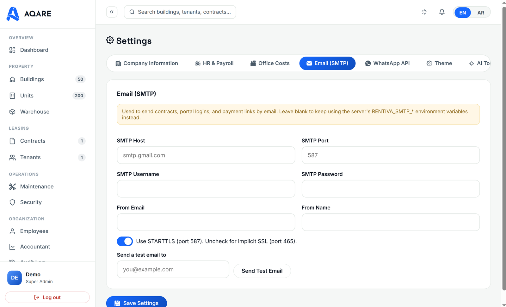
Task: Click the DE user avatar
Action: pos(15,278)
